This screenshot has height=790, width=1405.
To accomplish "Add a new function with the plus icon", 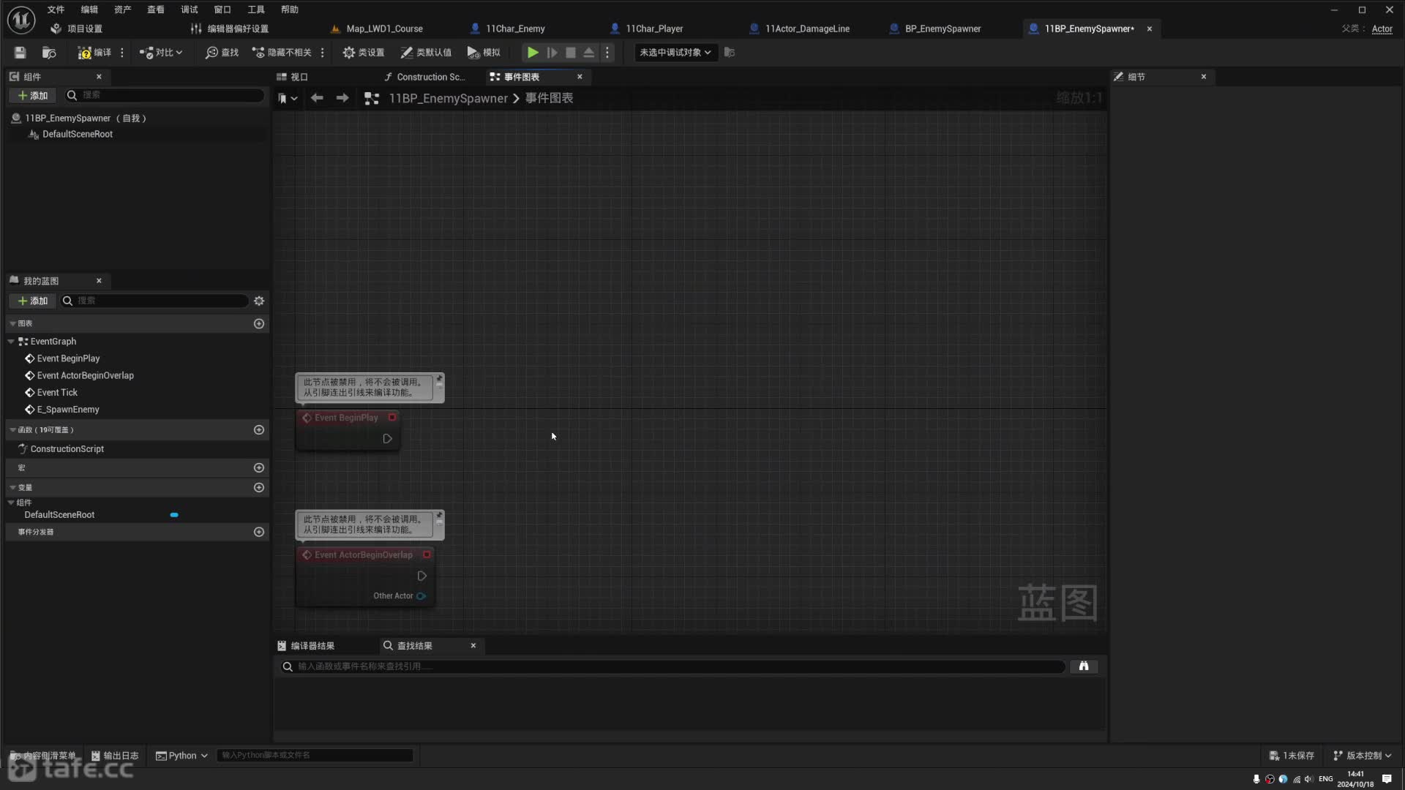I will [259, 430].
